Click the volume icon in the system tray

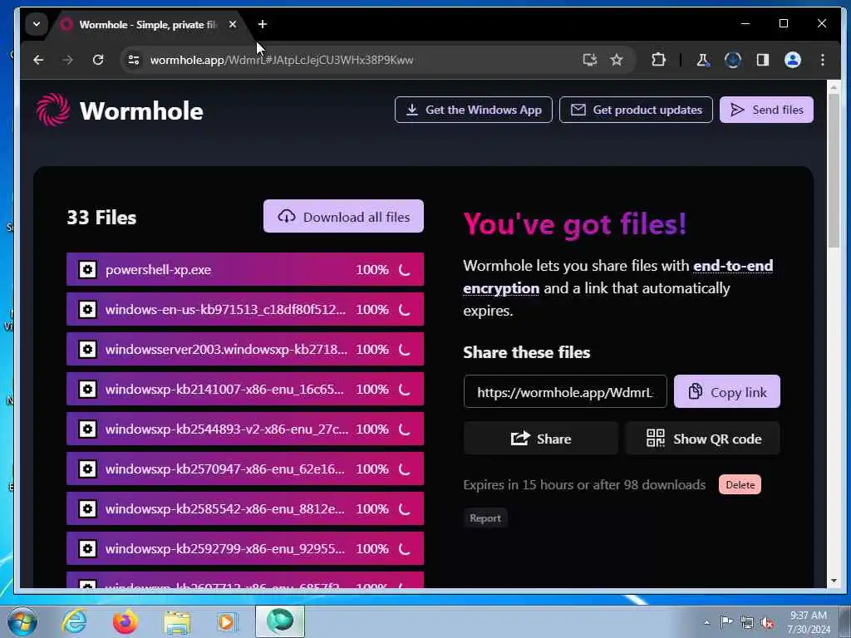[767, 623]
